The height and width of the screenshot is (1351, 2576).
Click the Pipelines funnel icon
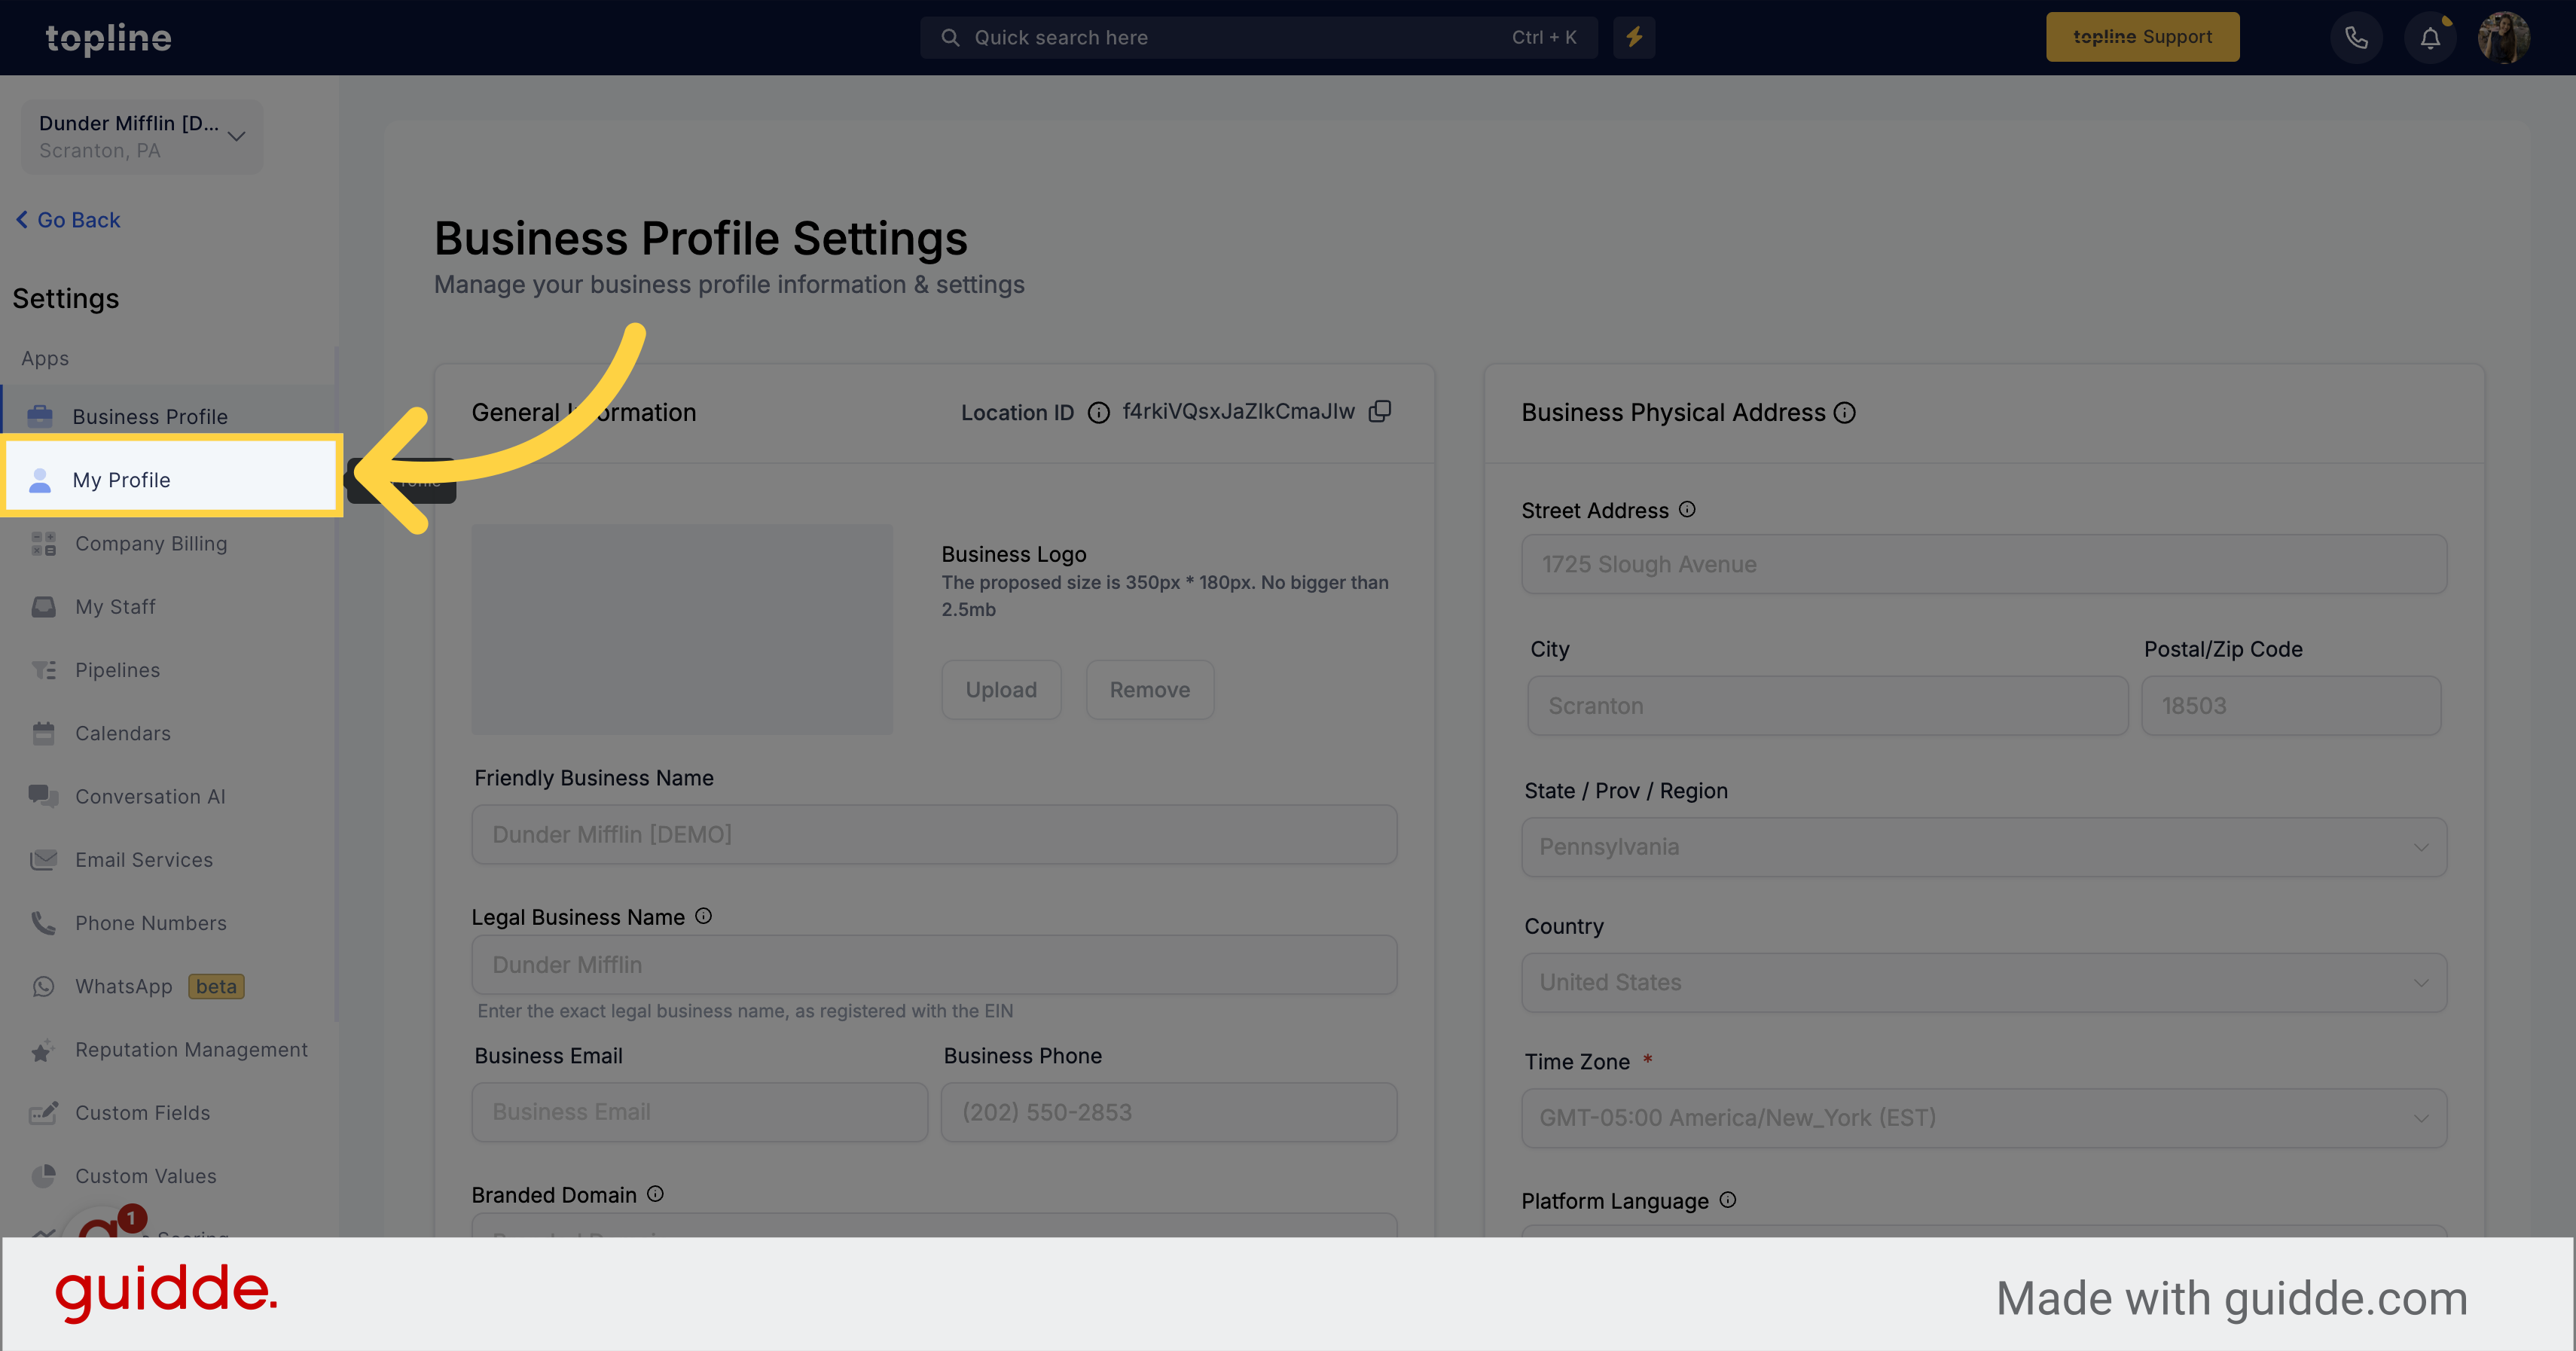click(43, 670)
